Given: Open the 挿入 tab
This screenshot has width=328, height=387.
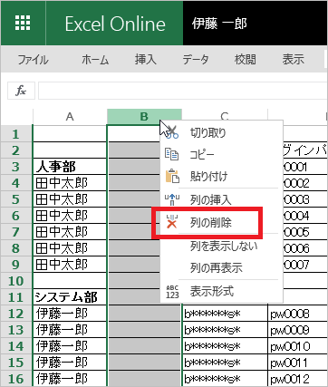Looking at the screenshot, I should coord(146,59).
